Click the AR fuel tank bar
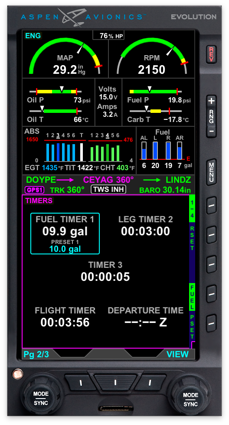The image size is (229, 425). pyautogui.click(x=180, y=151)
